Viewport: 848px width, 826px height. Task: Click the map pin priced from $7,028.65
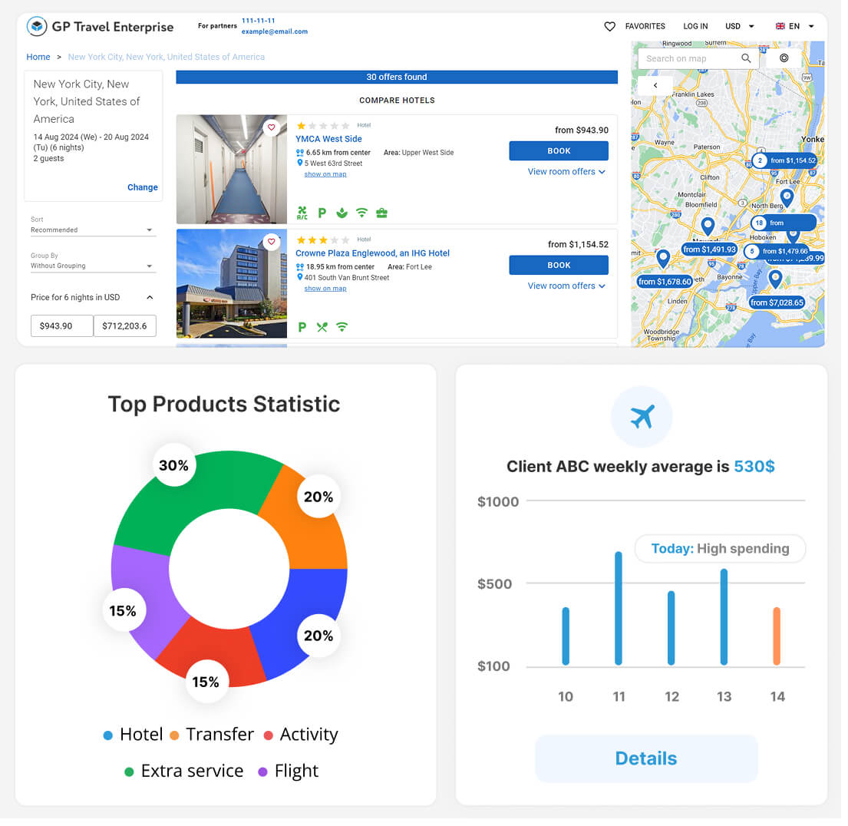coord(775,279)
